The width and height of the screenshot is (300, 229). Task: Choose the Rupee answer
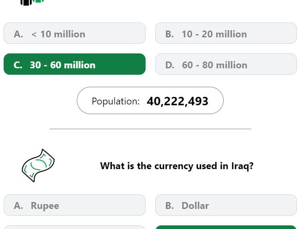[75, 205]
